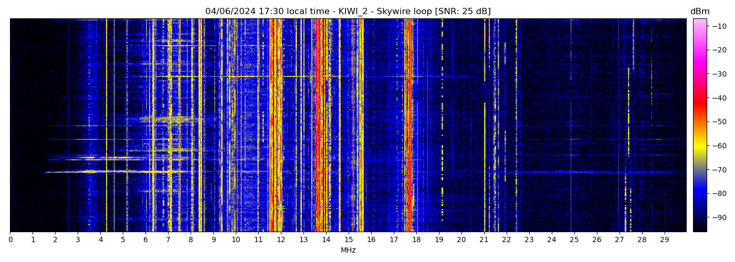
Task: Click the -90 colorbar tick label
Action: pos(719,217)
